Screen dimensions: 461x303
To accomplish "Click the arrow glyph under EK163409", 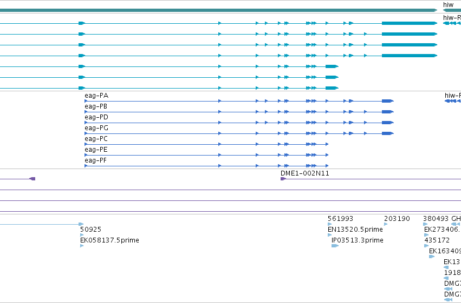I will pos(432,257).
